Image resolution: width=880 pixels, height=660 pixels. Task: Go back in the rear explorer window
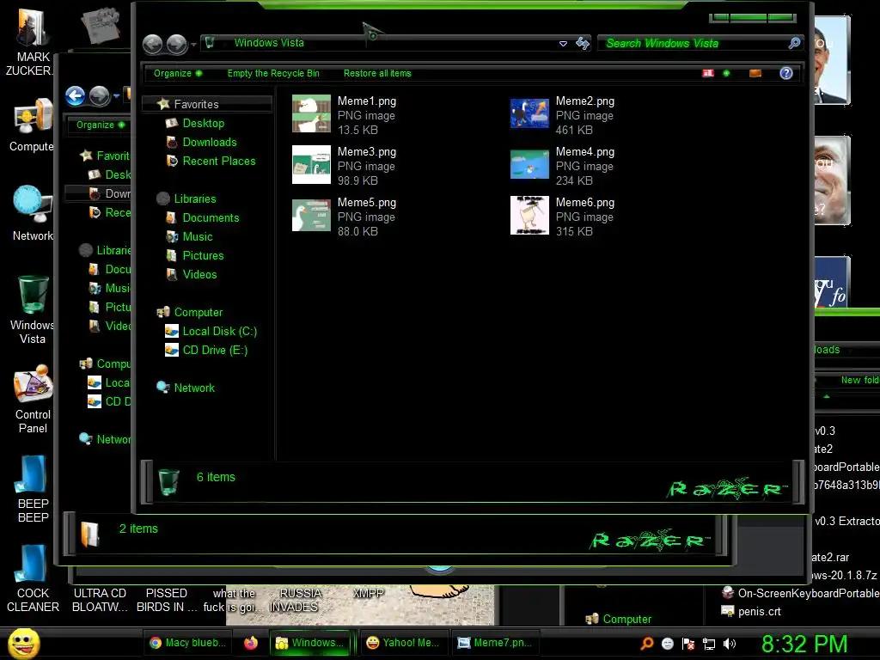[76, 96]
